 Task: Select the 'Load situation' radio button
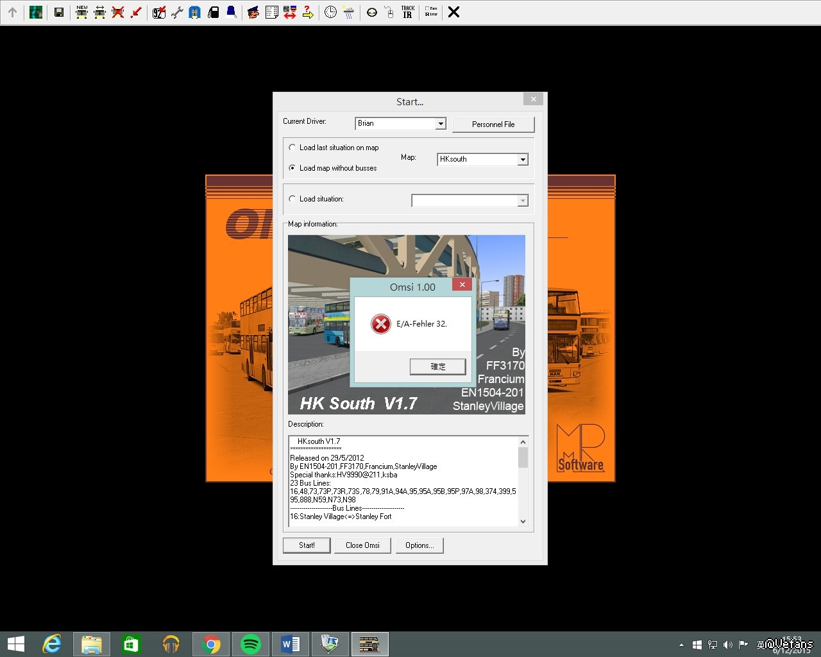click(292, 199)
